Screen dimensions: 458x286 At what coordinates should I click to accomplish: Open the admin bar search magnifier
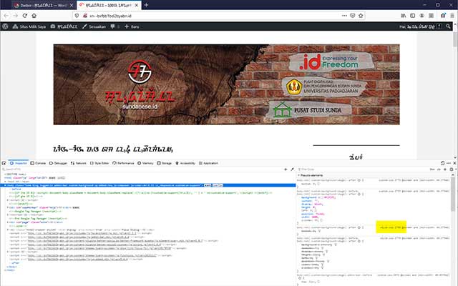tap(448, 26)
